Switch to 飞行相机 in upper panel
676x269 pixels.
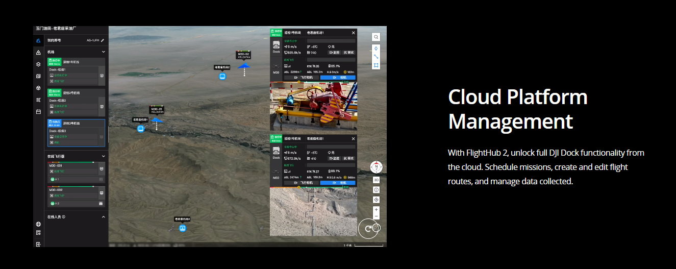click(302, 78)
